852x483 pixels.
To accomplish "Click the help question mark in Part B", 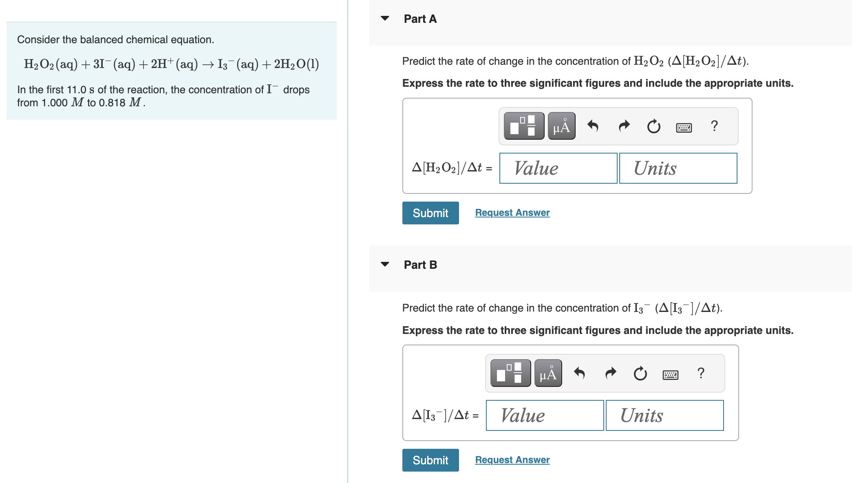I will pyautogui.click(x=701, y=373).
